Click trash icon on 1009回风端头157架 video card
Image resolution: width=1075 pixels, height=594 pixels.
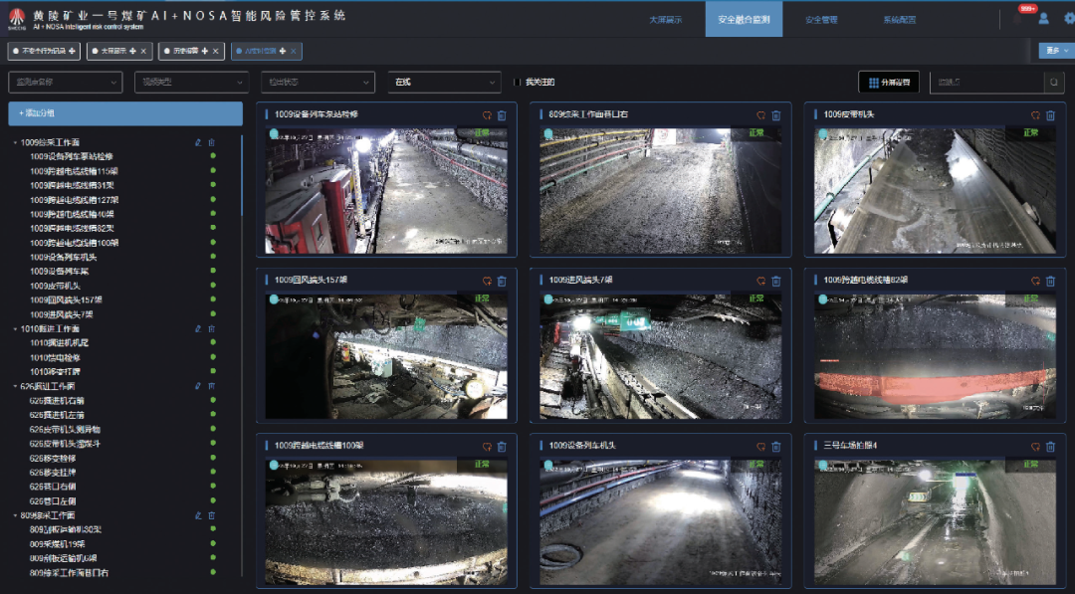click(502, 281)
